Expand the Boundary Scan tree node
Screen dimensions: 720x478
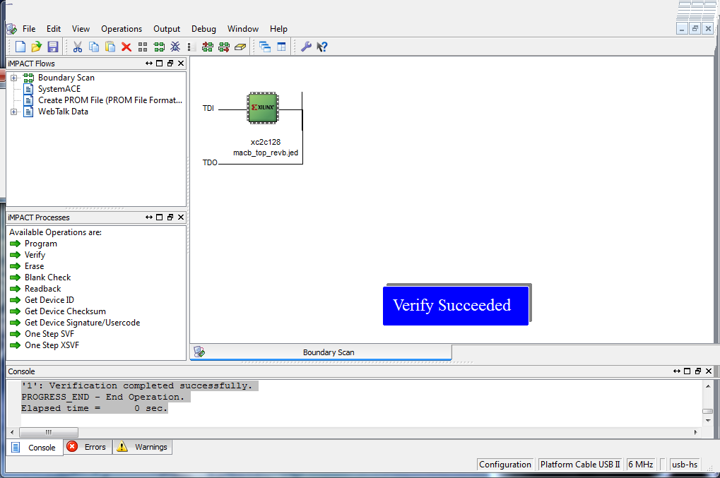13,78
